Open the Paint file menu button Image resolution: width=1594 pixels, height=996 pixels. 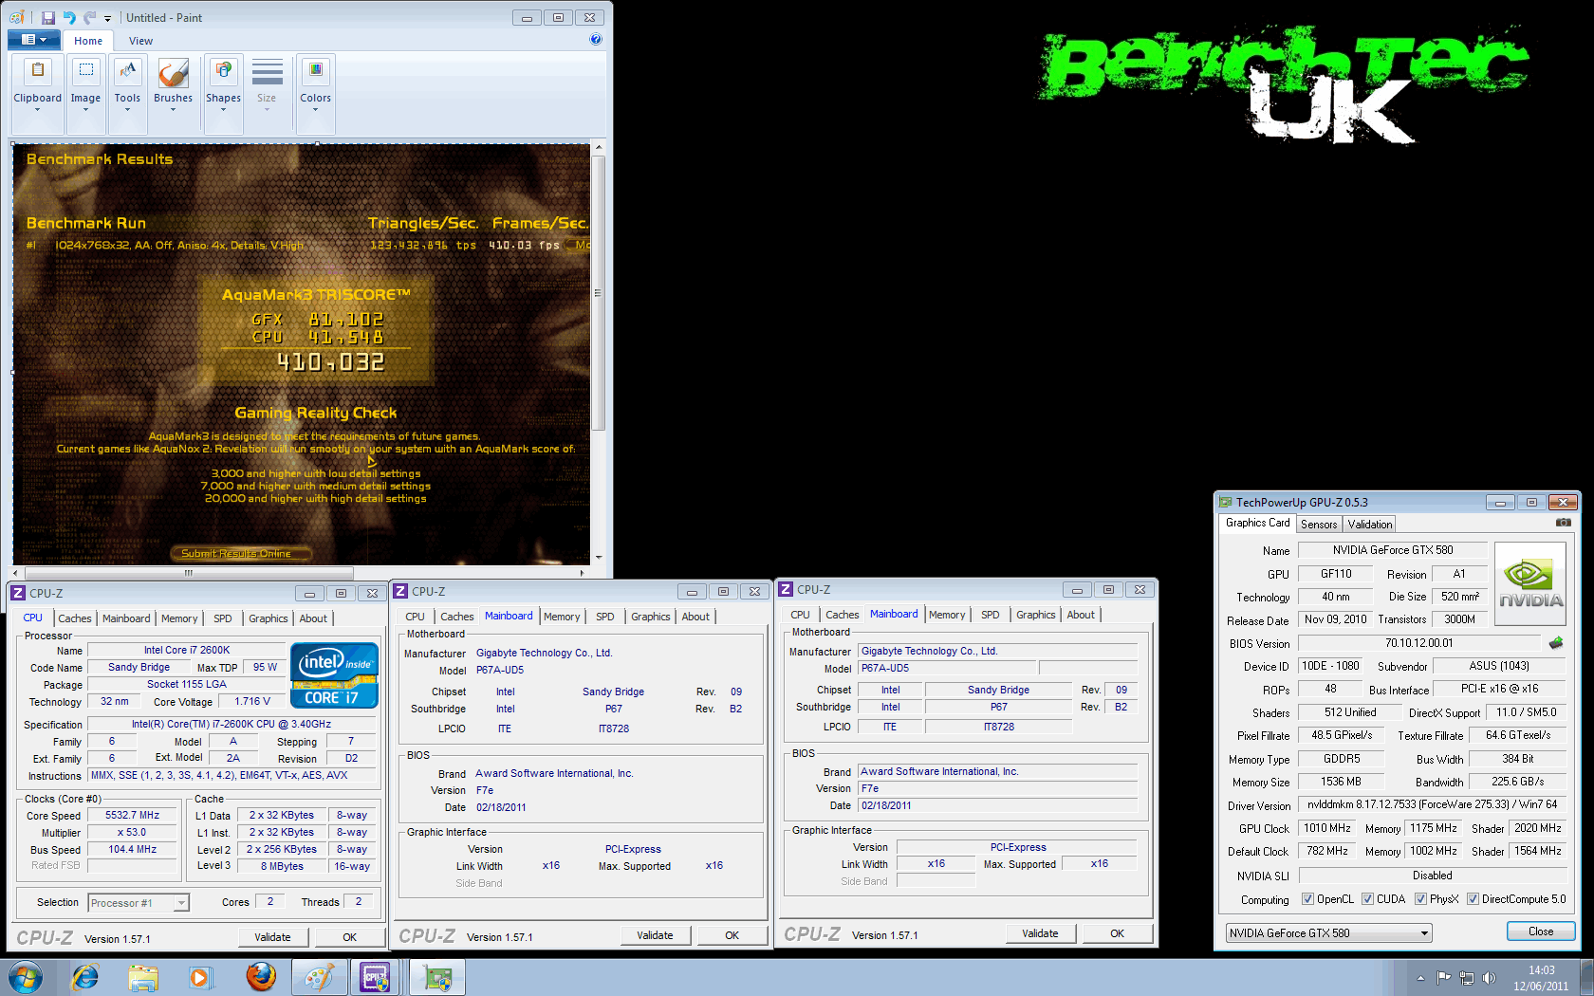pyautogui.click(x=34, y=40)
